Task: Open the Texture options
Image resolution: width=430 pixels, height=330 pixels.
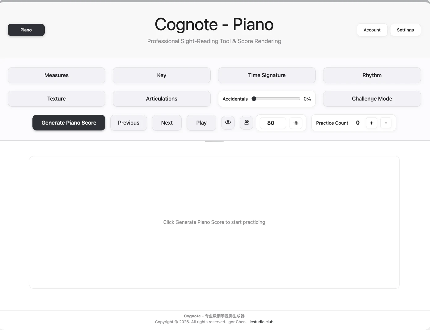Action: (x=57, y=99)
